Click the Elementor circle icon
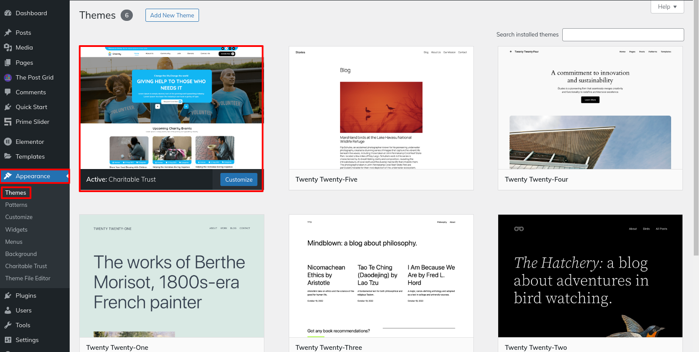 pyautogui.click(x=8, y=142)
